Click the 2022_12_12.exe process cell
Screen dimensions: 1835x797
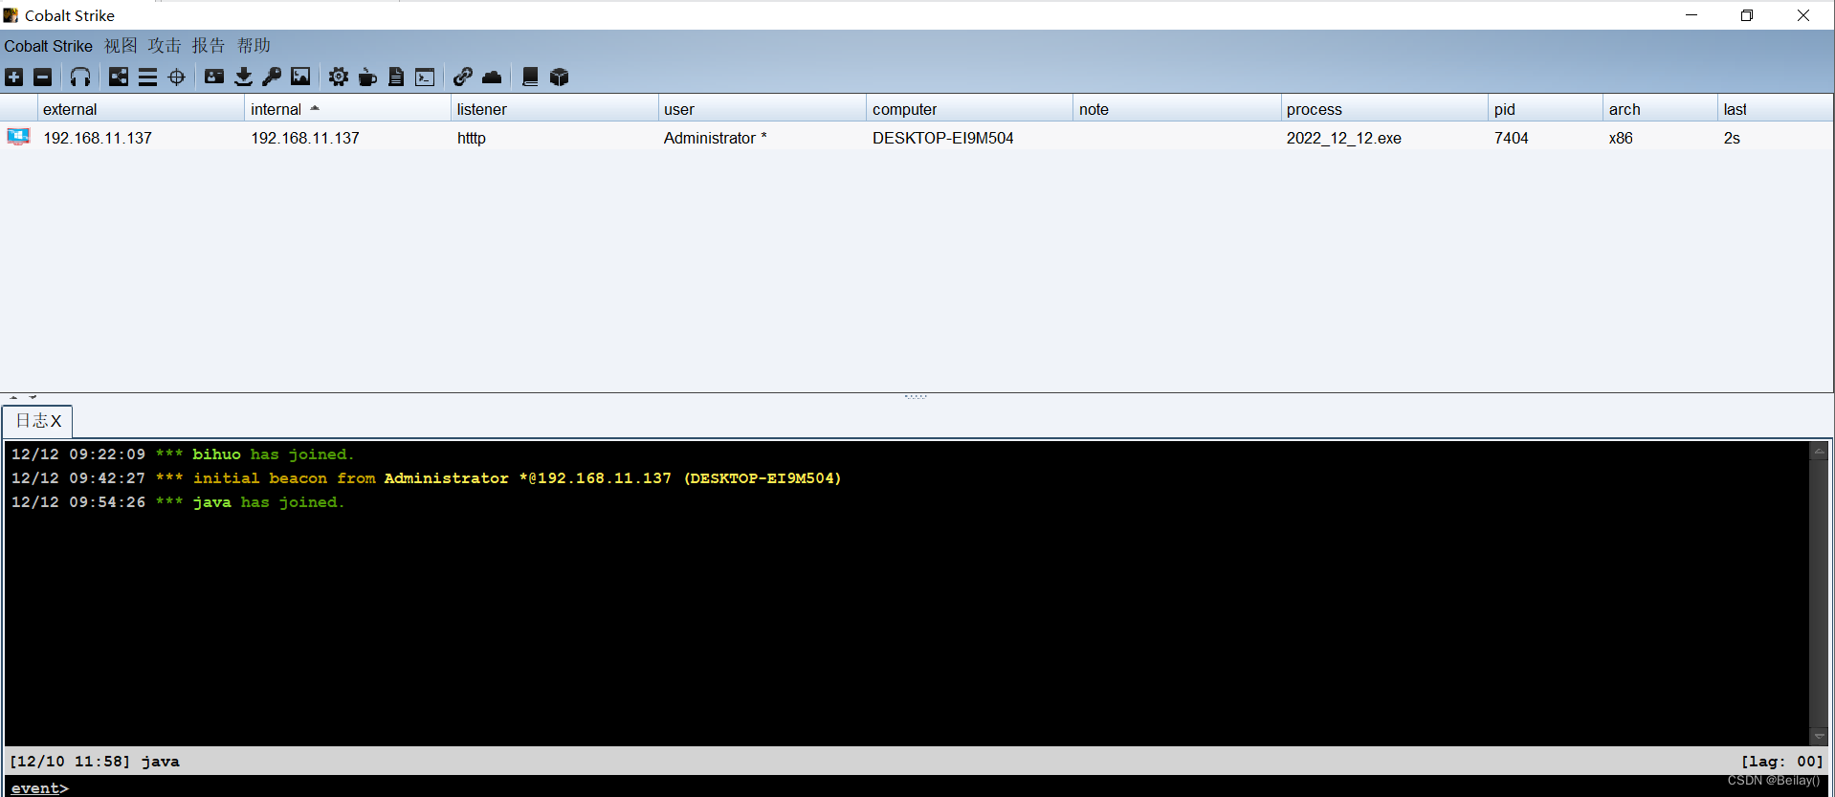1344,138
